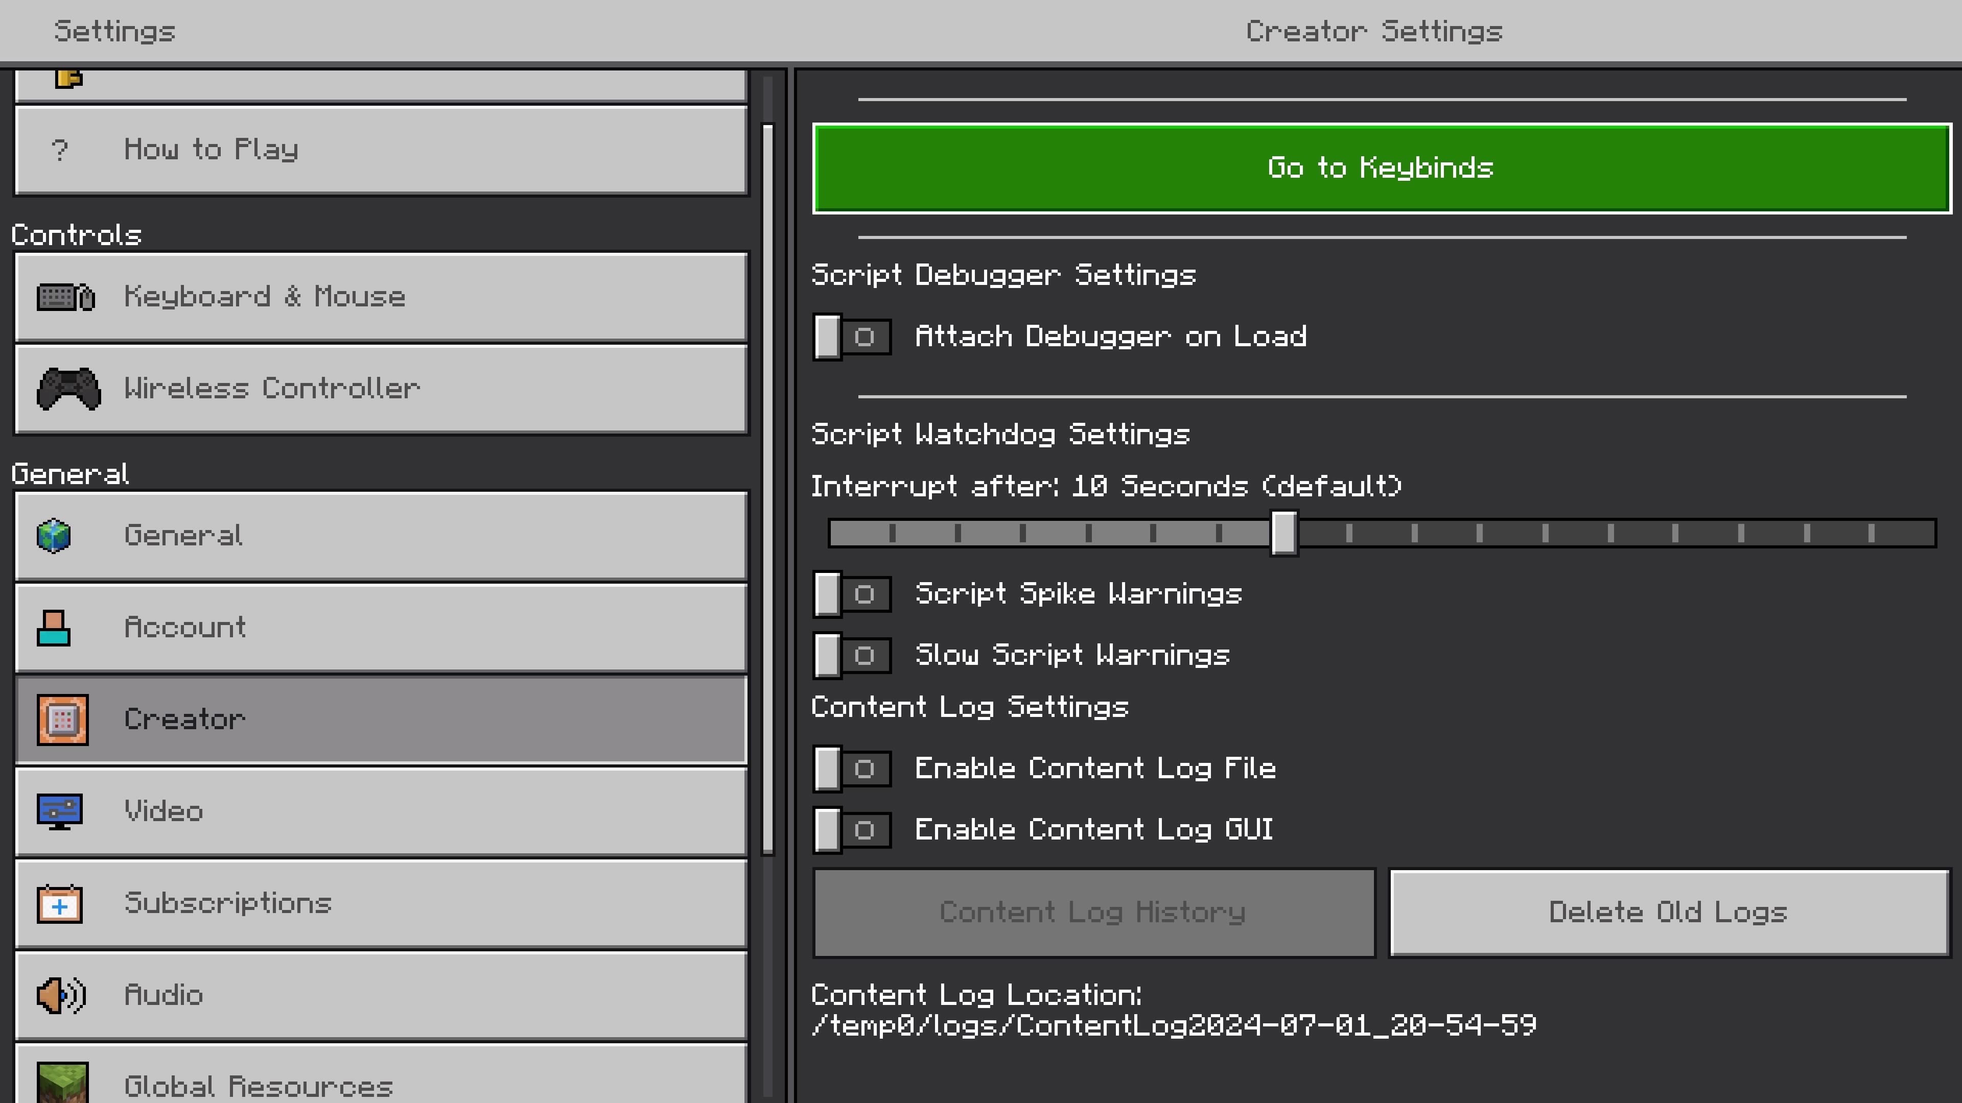
Task: Click the Global Resources grass block icon
Action: click(62, 1083)
